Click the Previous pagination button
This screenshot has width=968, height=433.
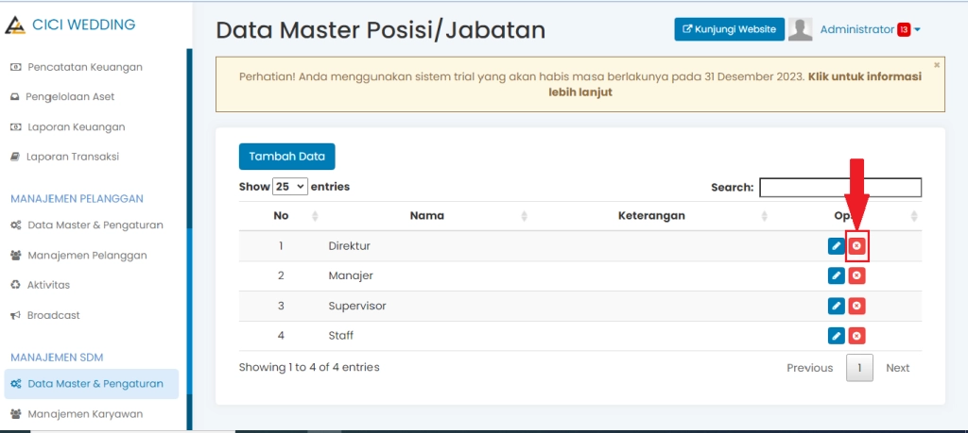click(809, 368)
